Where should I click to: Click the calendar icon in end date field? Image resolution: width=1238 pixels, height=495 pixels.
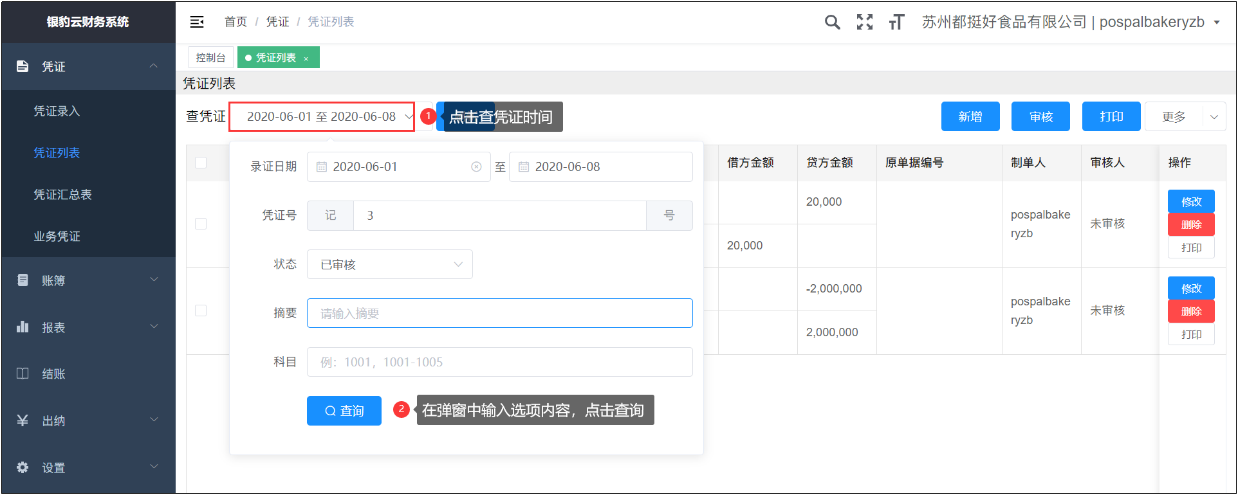[x=524, y=167]
